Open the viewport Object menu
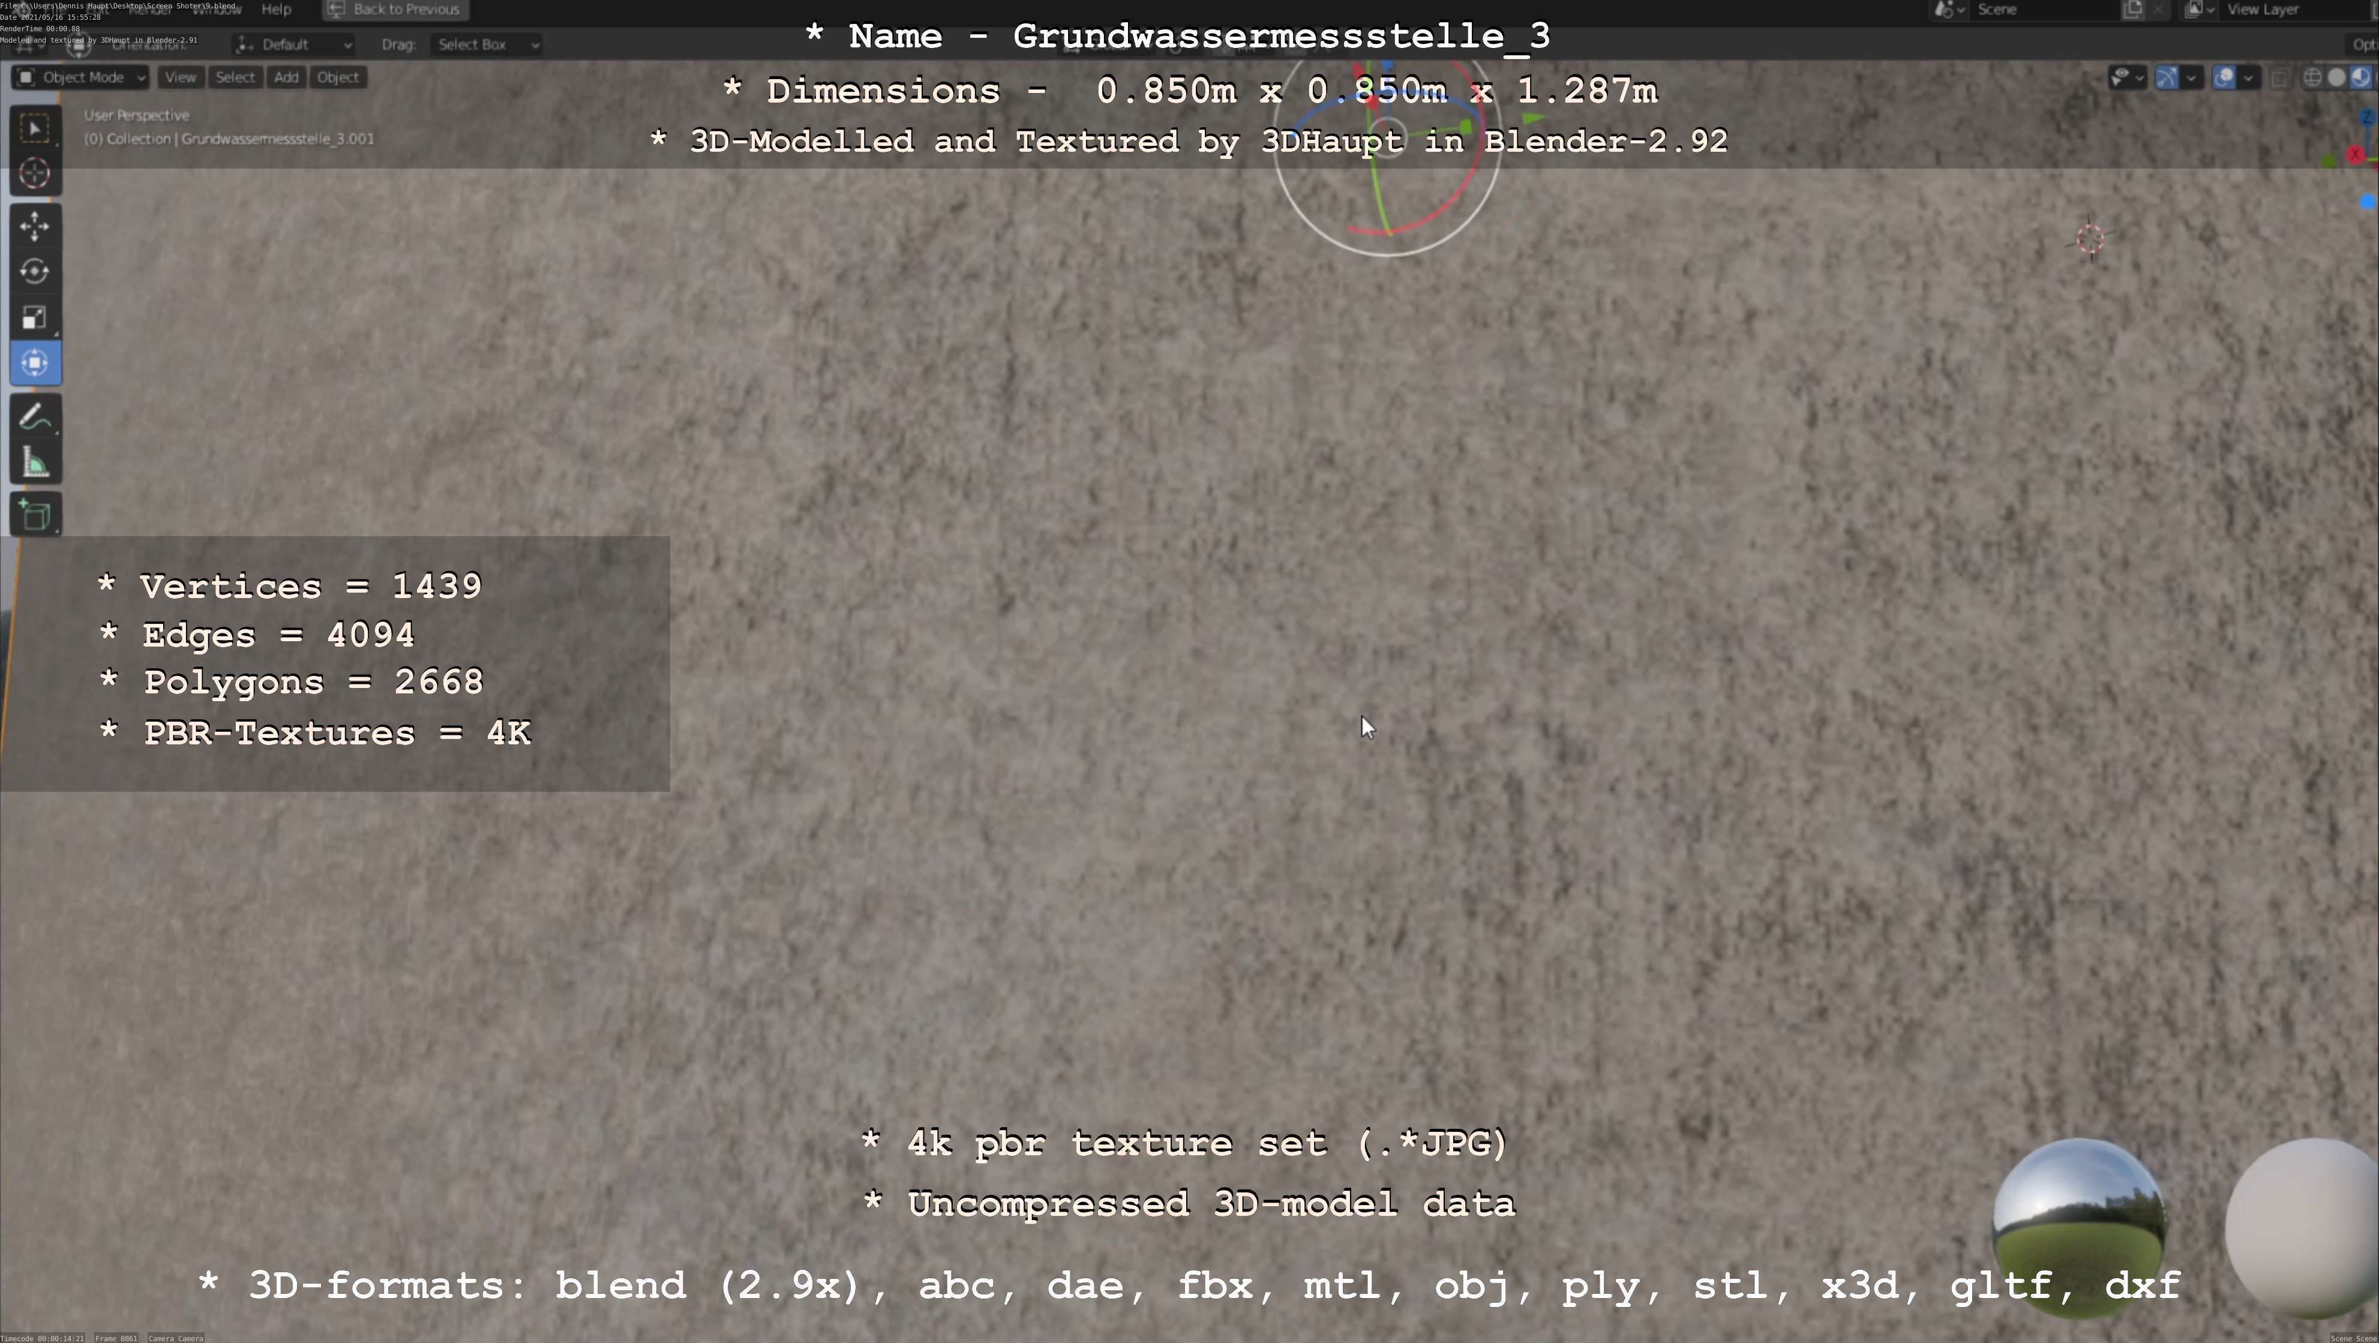 coord(337,77)
